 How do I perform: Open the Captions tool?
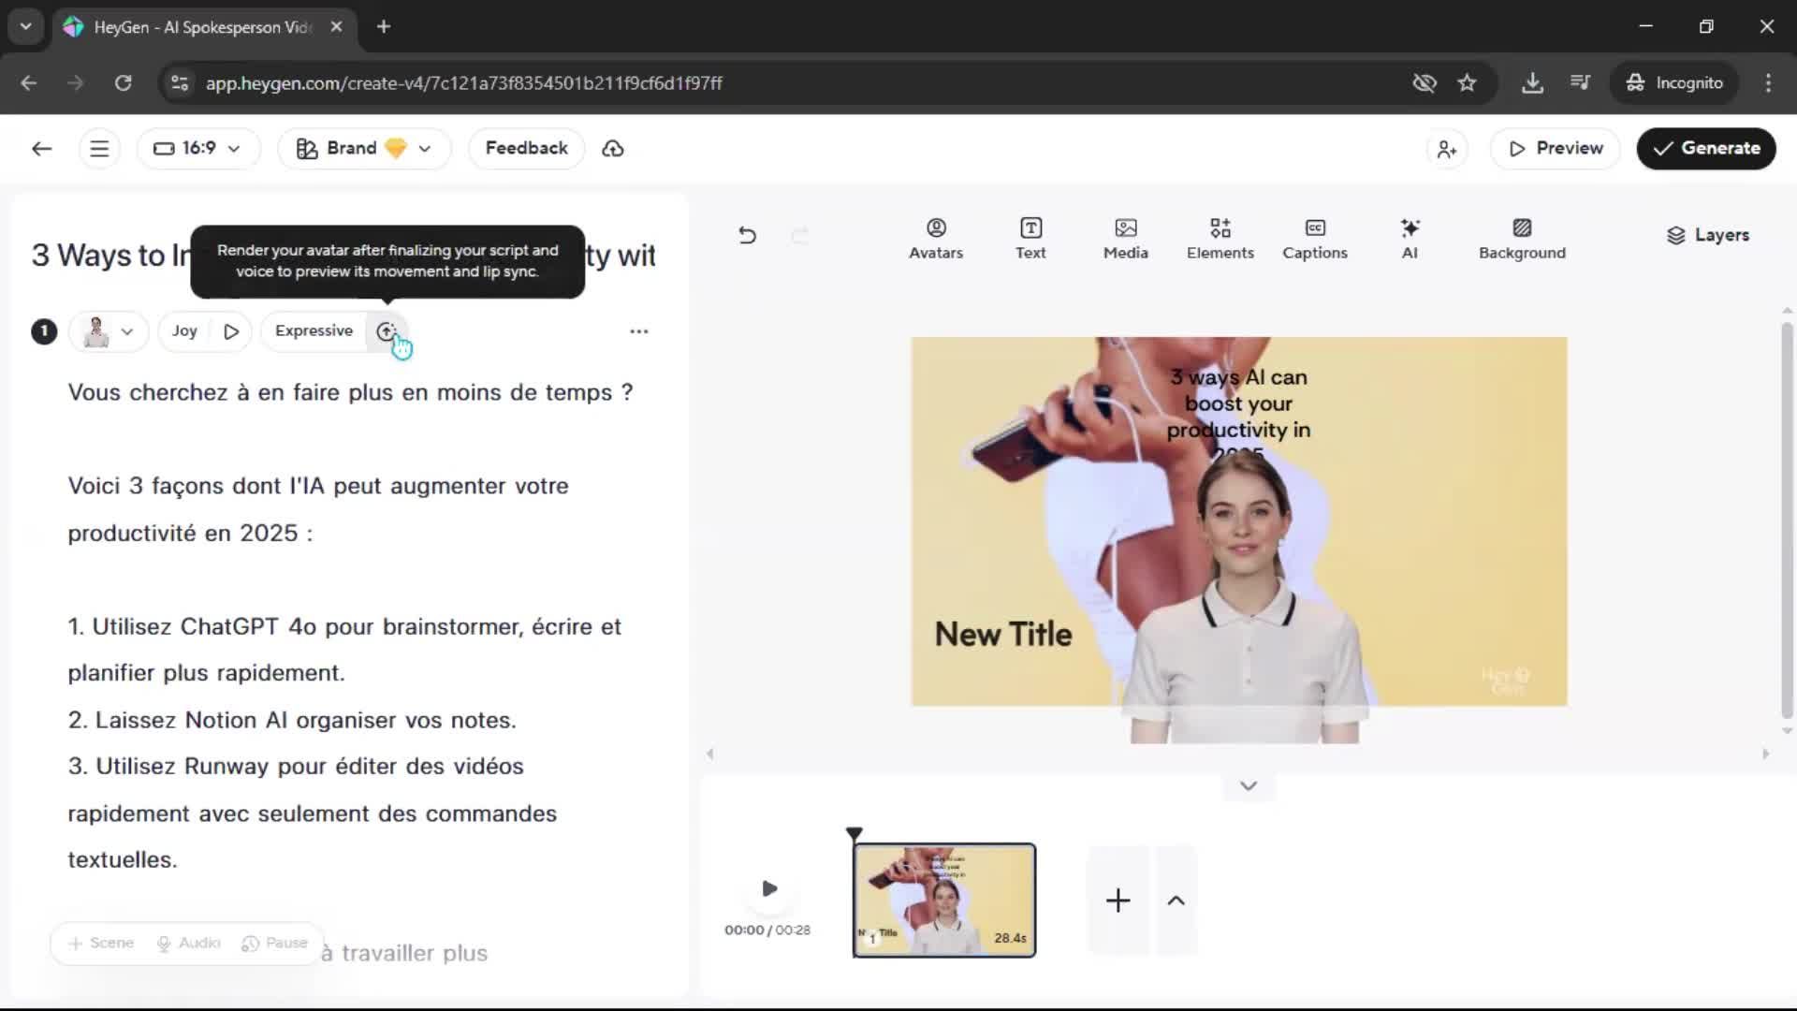pyautogui.click(x=1314, y=238)
